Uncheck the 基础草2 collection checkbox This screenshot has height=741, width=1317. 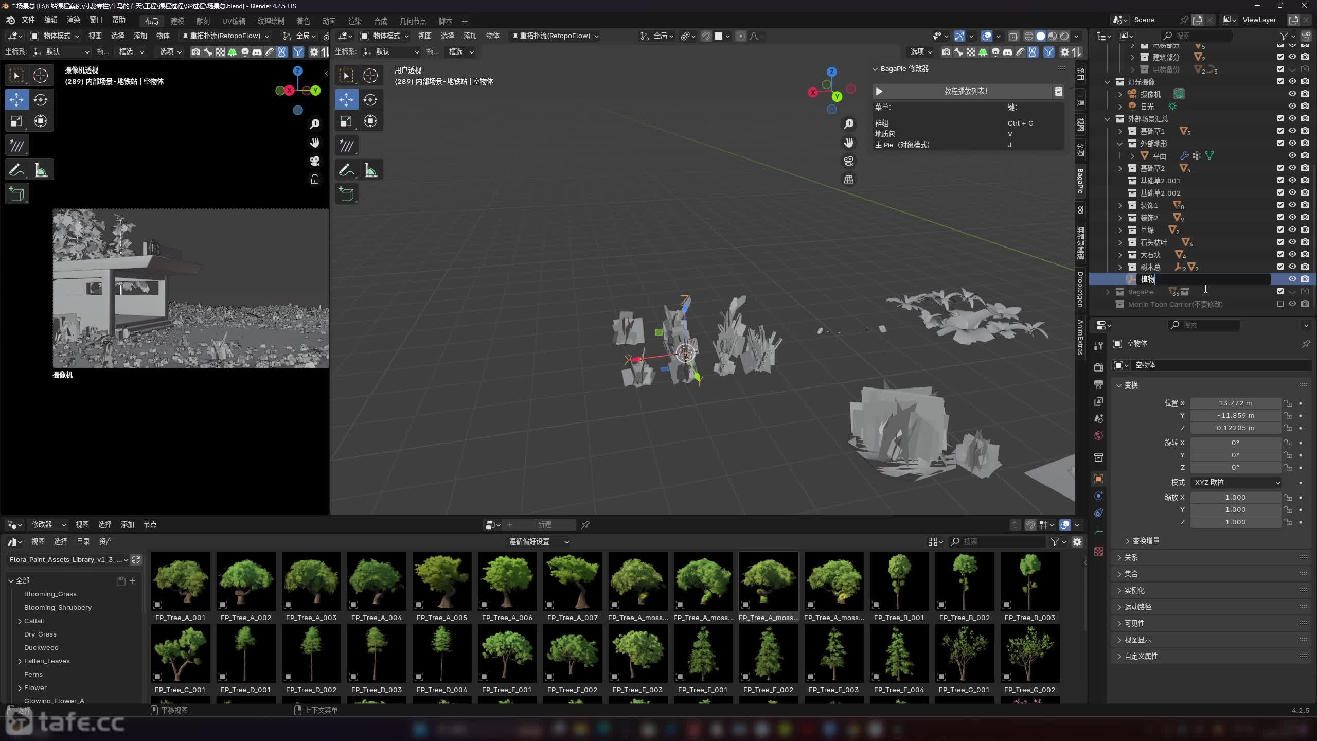click(x=1280, y=168)
